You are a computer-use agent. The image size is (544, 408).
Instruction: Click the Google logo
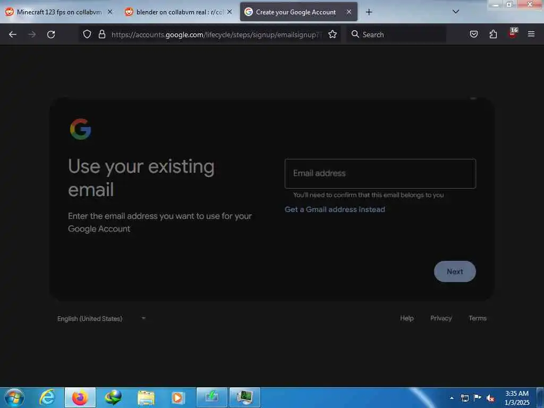click(x=81, y=129)
